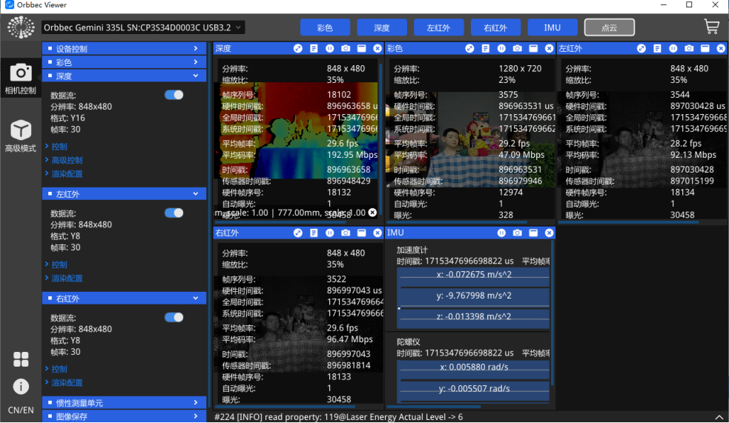Click the 彩色 button in the top bar
Image resolution: width=729 pixels, height=423 pixels.
325,27
